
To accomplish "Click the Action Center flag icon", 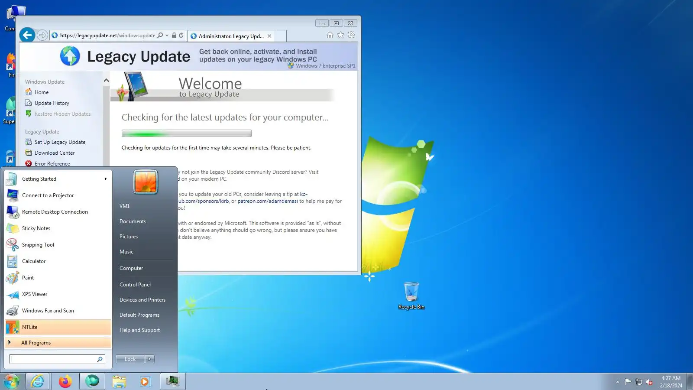I will (628, 382).
